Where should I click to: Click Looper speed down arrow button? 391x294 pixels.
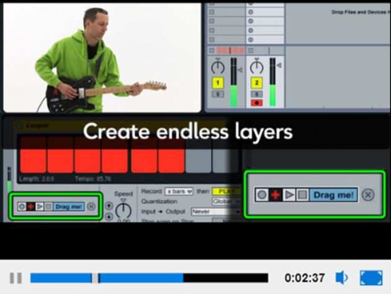click(109, 216)
